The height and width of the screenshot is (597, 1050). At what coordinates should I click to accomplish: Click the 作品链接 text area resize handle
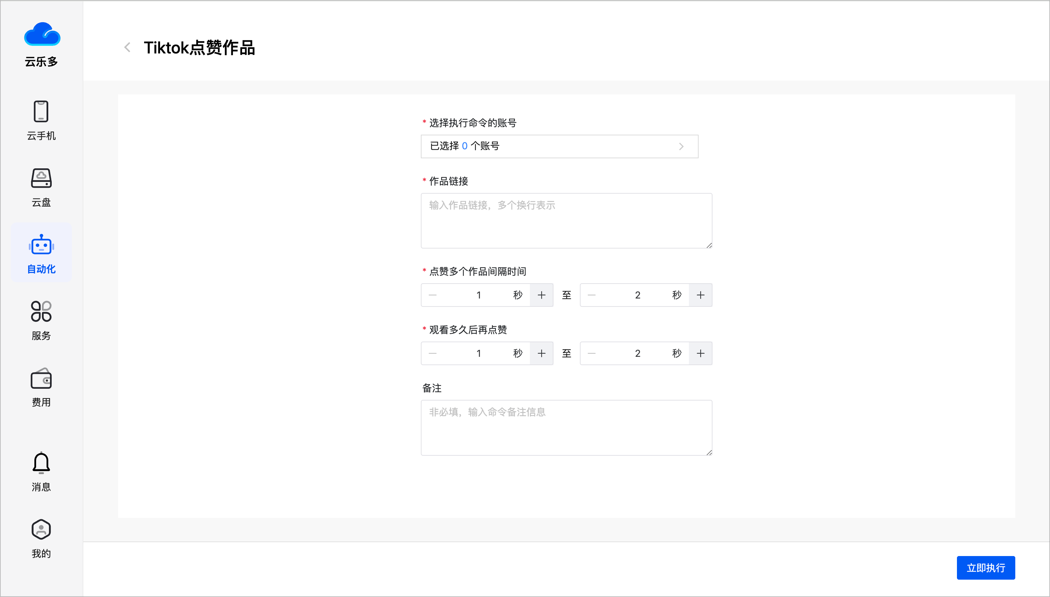[x=709, y=245]
